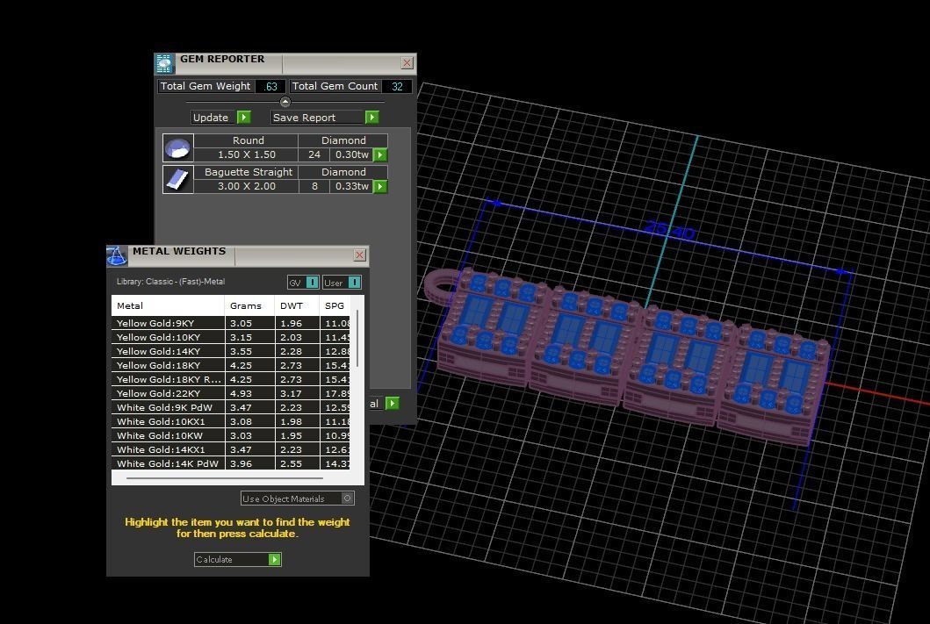Collapse Gem Reporter with the round arrow
Viewport: 930px width, 624px height.
pos(285,102)
